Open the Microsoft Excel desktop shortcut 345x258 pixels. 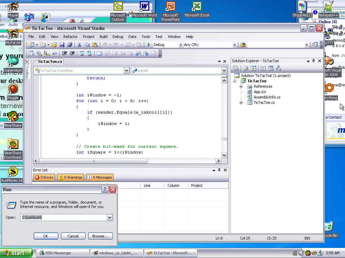pyautogui.click(x=197, y=10)
